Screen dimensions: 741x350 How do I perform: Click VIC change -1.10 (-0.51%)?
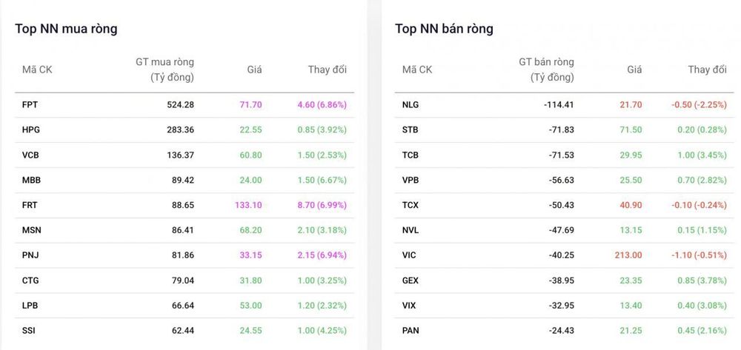pyautogui.click(x=699, y=255)
